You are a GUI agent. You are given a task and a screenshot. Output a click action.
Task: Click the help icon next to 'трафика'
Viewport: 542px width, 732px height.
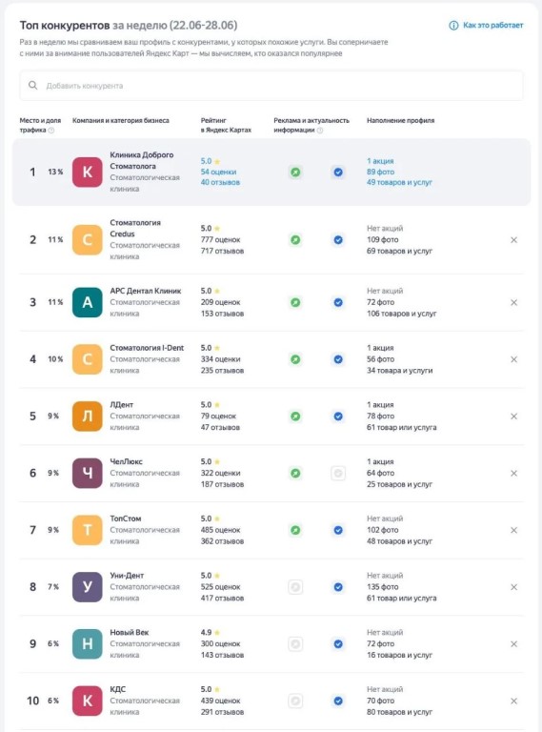point(51,131)
